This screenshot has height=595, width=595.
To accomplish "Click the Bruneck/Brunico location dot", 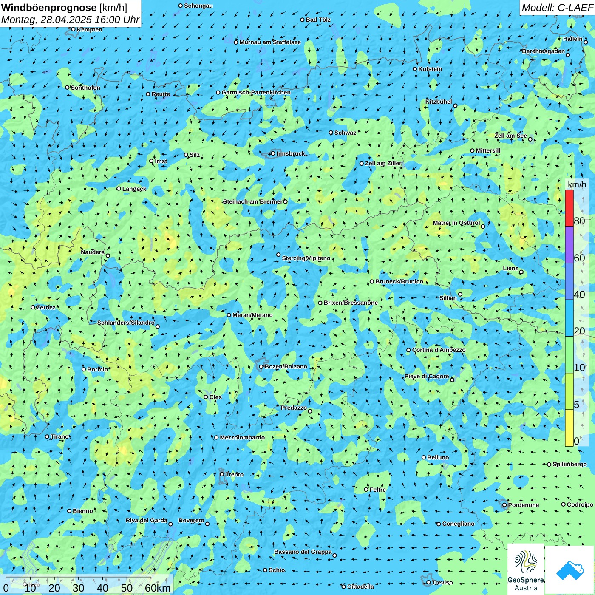I will pyautogui.click(x=372, y=281).
